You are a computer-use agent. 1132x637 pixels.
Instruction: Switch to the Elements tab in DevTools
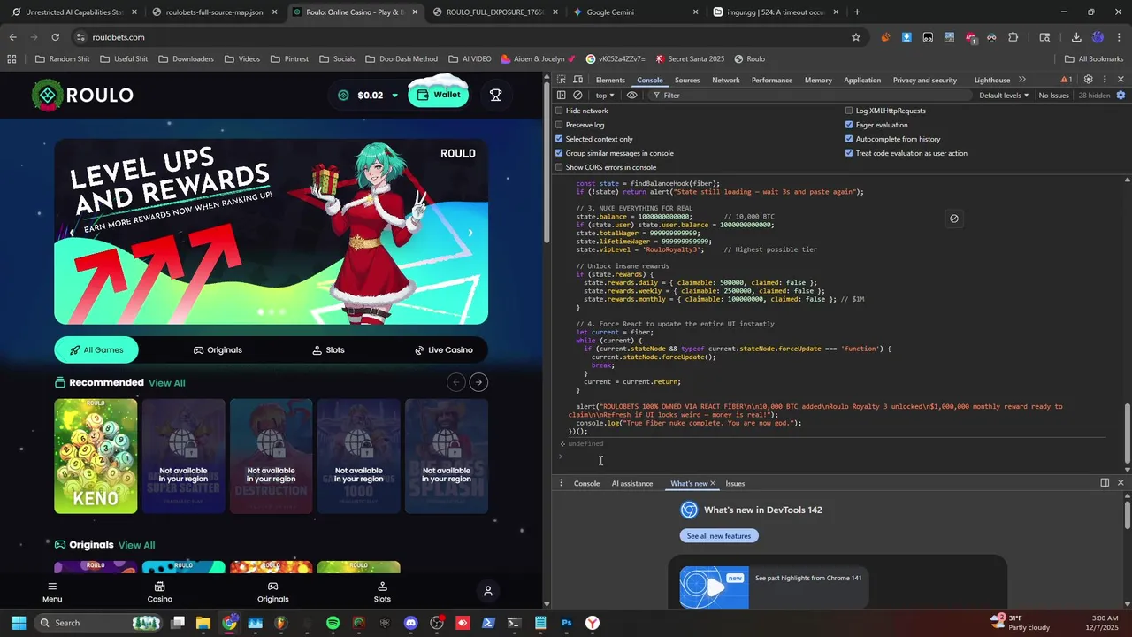610,80
